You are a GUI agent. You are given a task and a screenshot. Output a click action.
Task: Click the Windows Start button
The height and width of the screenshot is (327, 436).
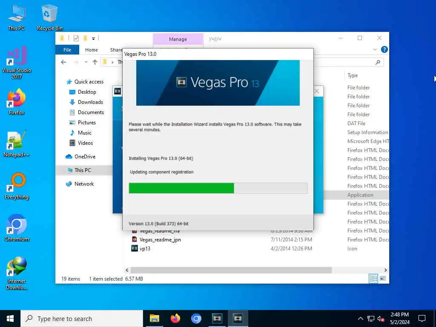[x=10, y=318]
